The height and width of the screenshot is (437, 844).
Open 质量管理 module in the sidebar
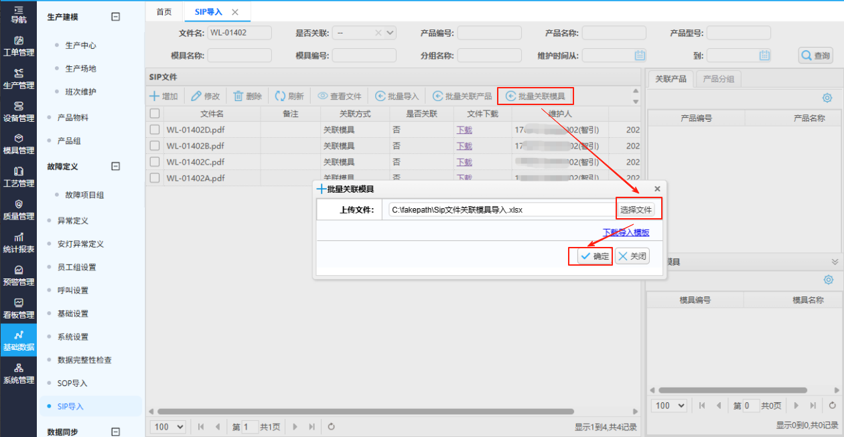tap(18, 209)
